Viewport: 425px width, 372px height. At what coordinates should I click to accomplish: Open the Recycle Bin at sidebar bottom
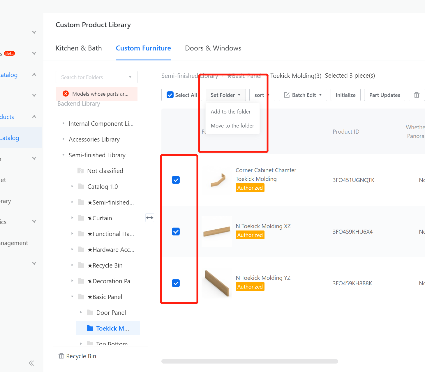77,356
